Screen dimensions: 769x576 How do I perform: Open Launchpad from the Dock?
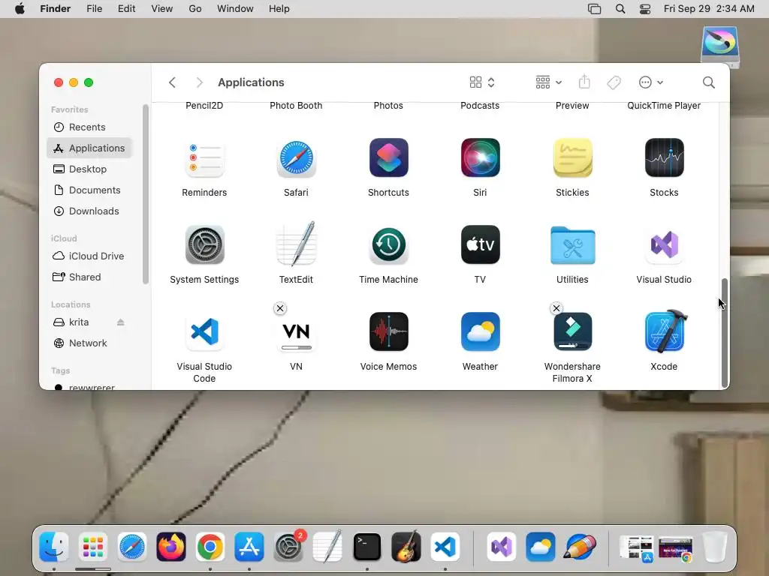92,547
